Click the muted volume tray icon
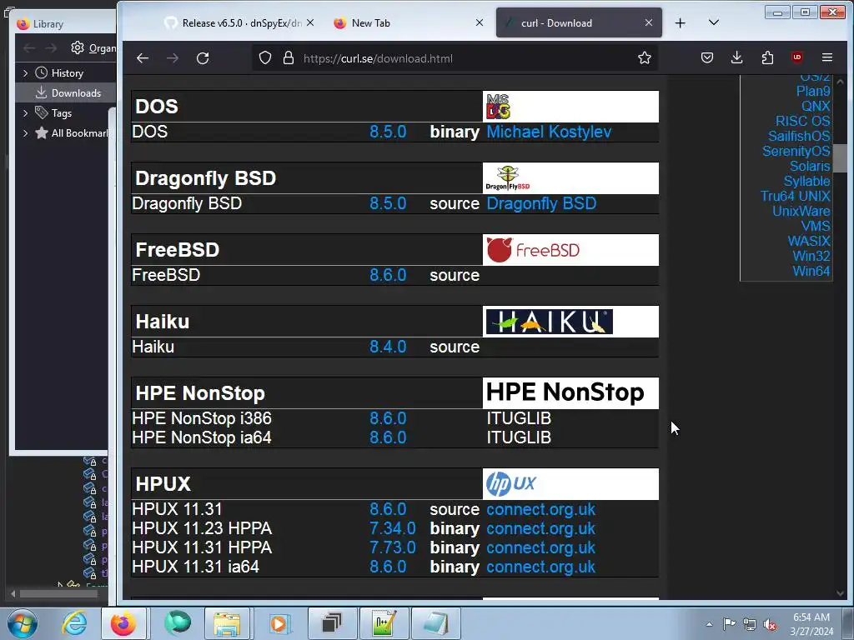This screenshot has width=854, height=640. (x=770, y=624)
